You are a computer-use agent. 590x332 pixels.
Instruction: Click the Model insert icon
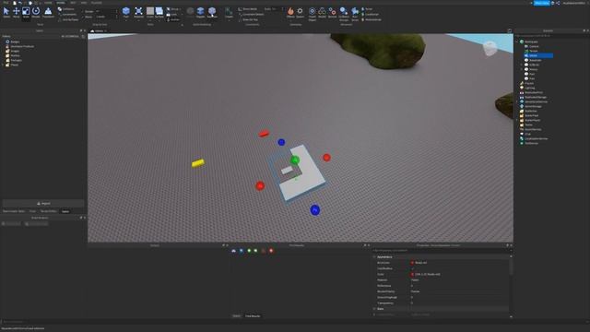coord(322,12)
